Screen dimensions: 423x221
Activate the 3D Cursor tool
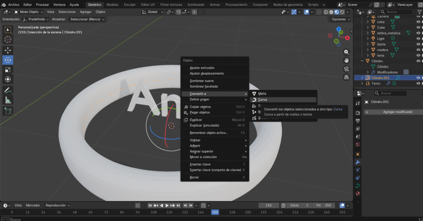coord(8,39)
